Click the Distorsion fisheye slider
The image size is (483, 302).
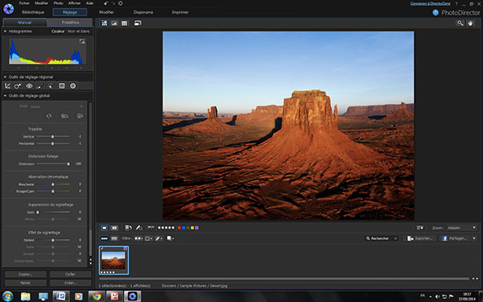tap(53, 164)
